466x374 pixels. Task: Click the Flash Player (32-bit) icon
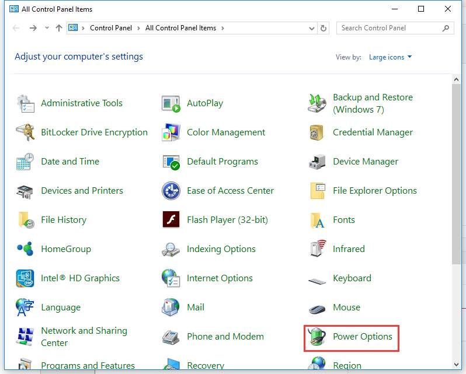(x=171, y=220)
